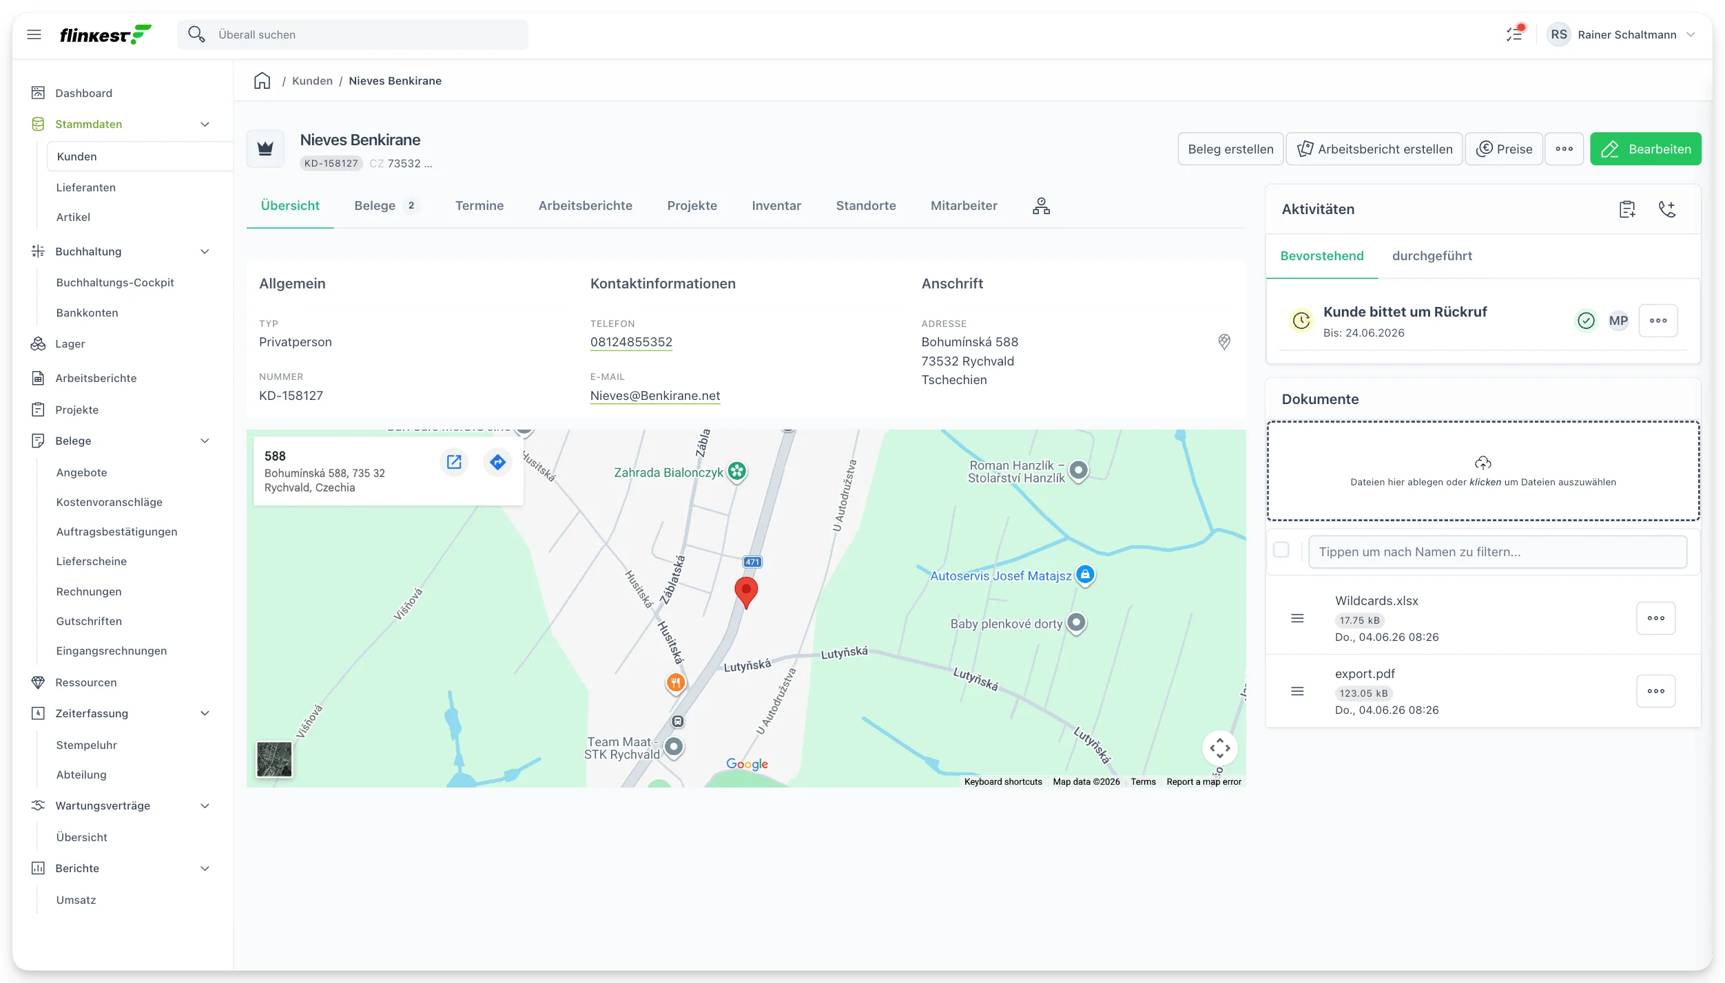Collapse the Belege sidebar section

tap(205, 441)
